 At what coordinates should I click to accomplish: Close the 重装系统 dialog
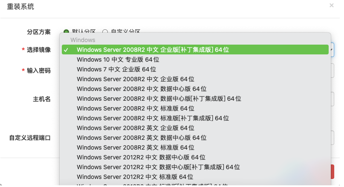332,6
